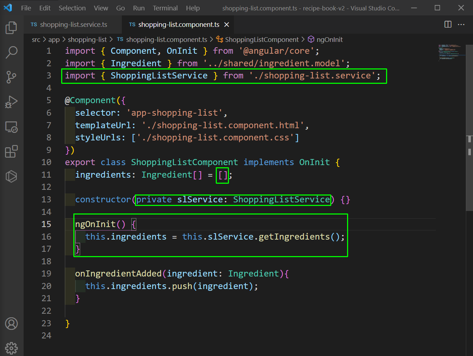473x356 pixels.
Task: Open the editor More Actions ellipsis
Action: point(461,24)
